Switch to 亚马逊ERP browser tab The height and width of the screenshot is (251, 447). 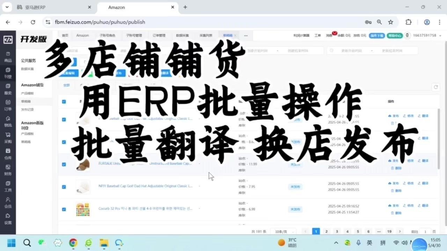coord(54,7)
